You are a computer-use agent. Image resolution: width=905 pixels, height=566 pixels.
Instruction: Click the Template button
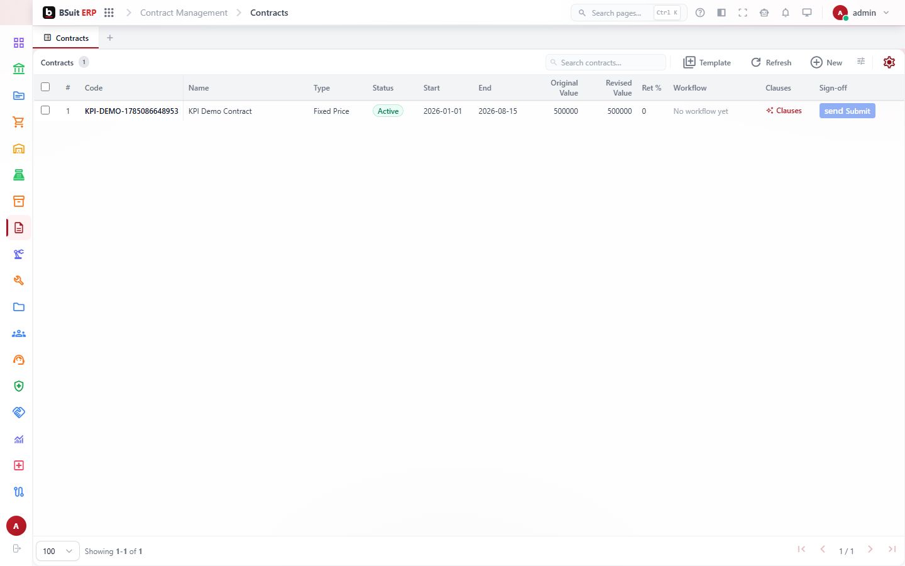click(707, 62)
